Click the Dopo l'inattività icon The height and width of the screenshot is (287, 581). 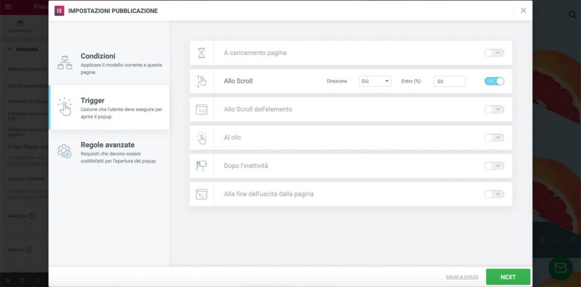tap(201, 166)
